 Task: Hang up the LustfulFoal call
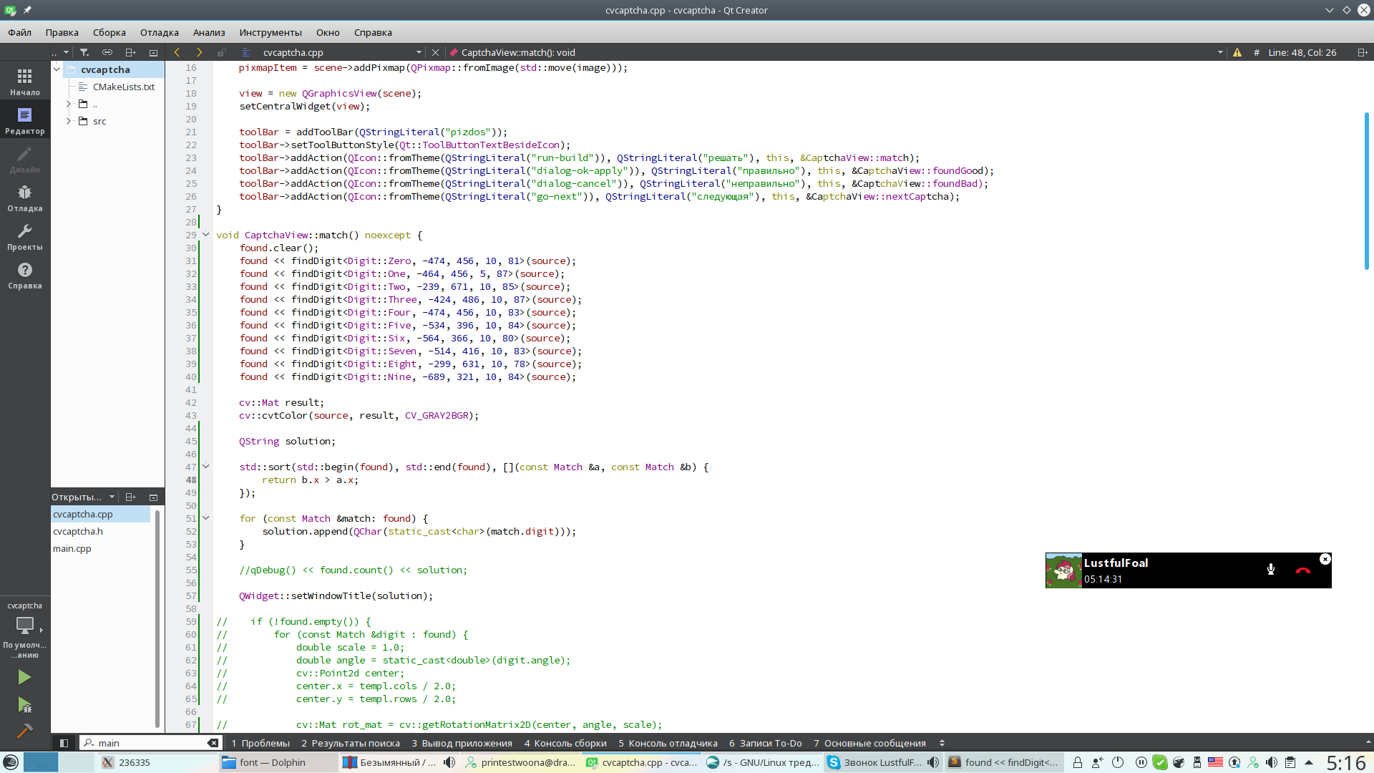(1303, 570)
